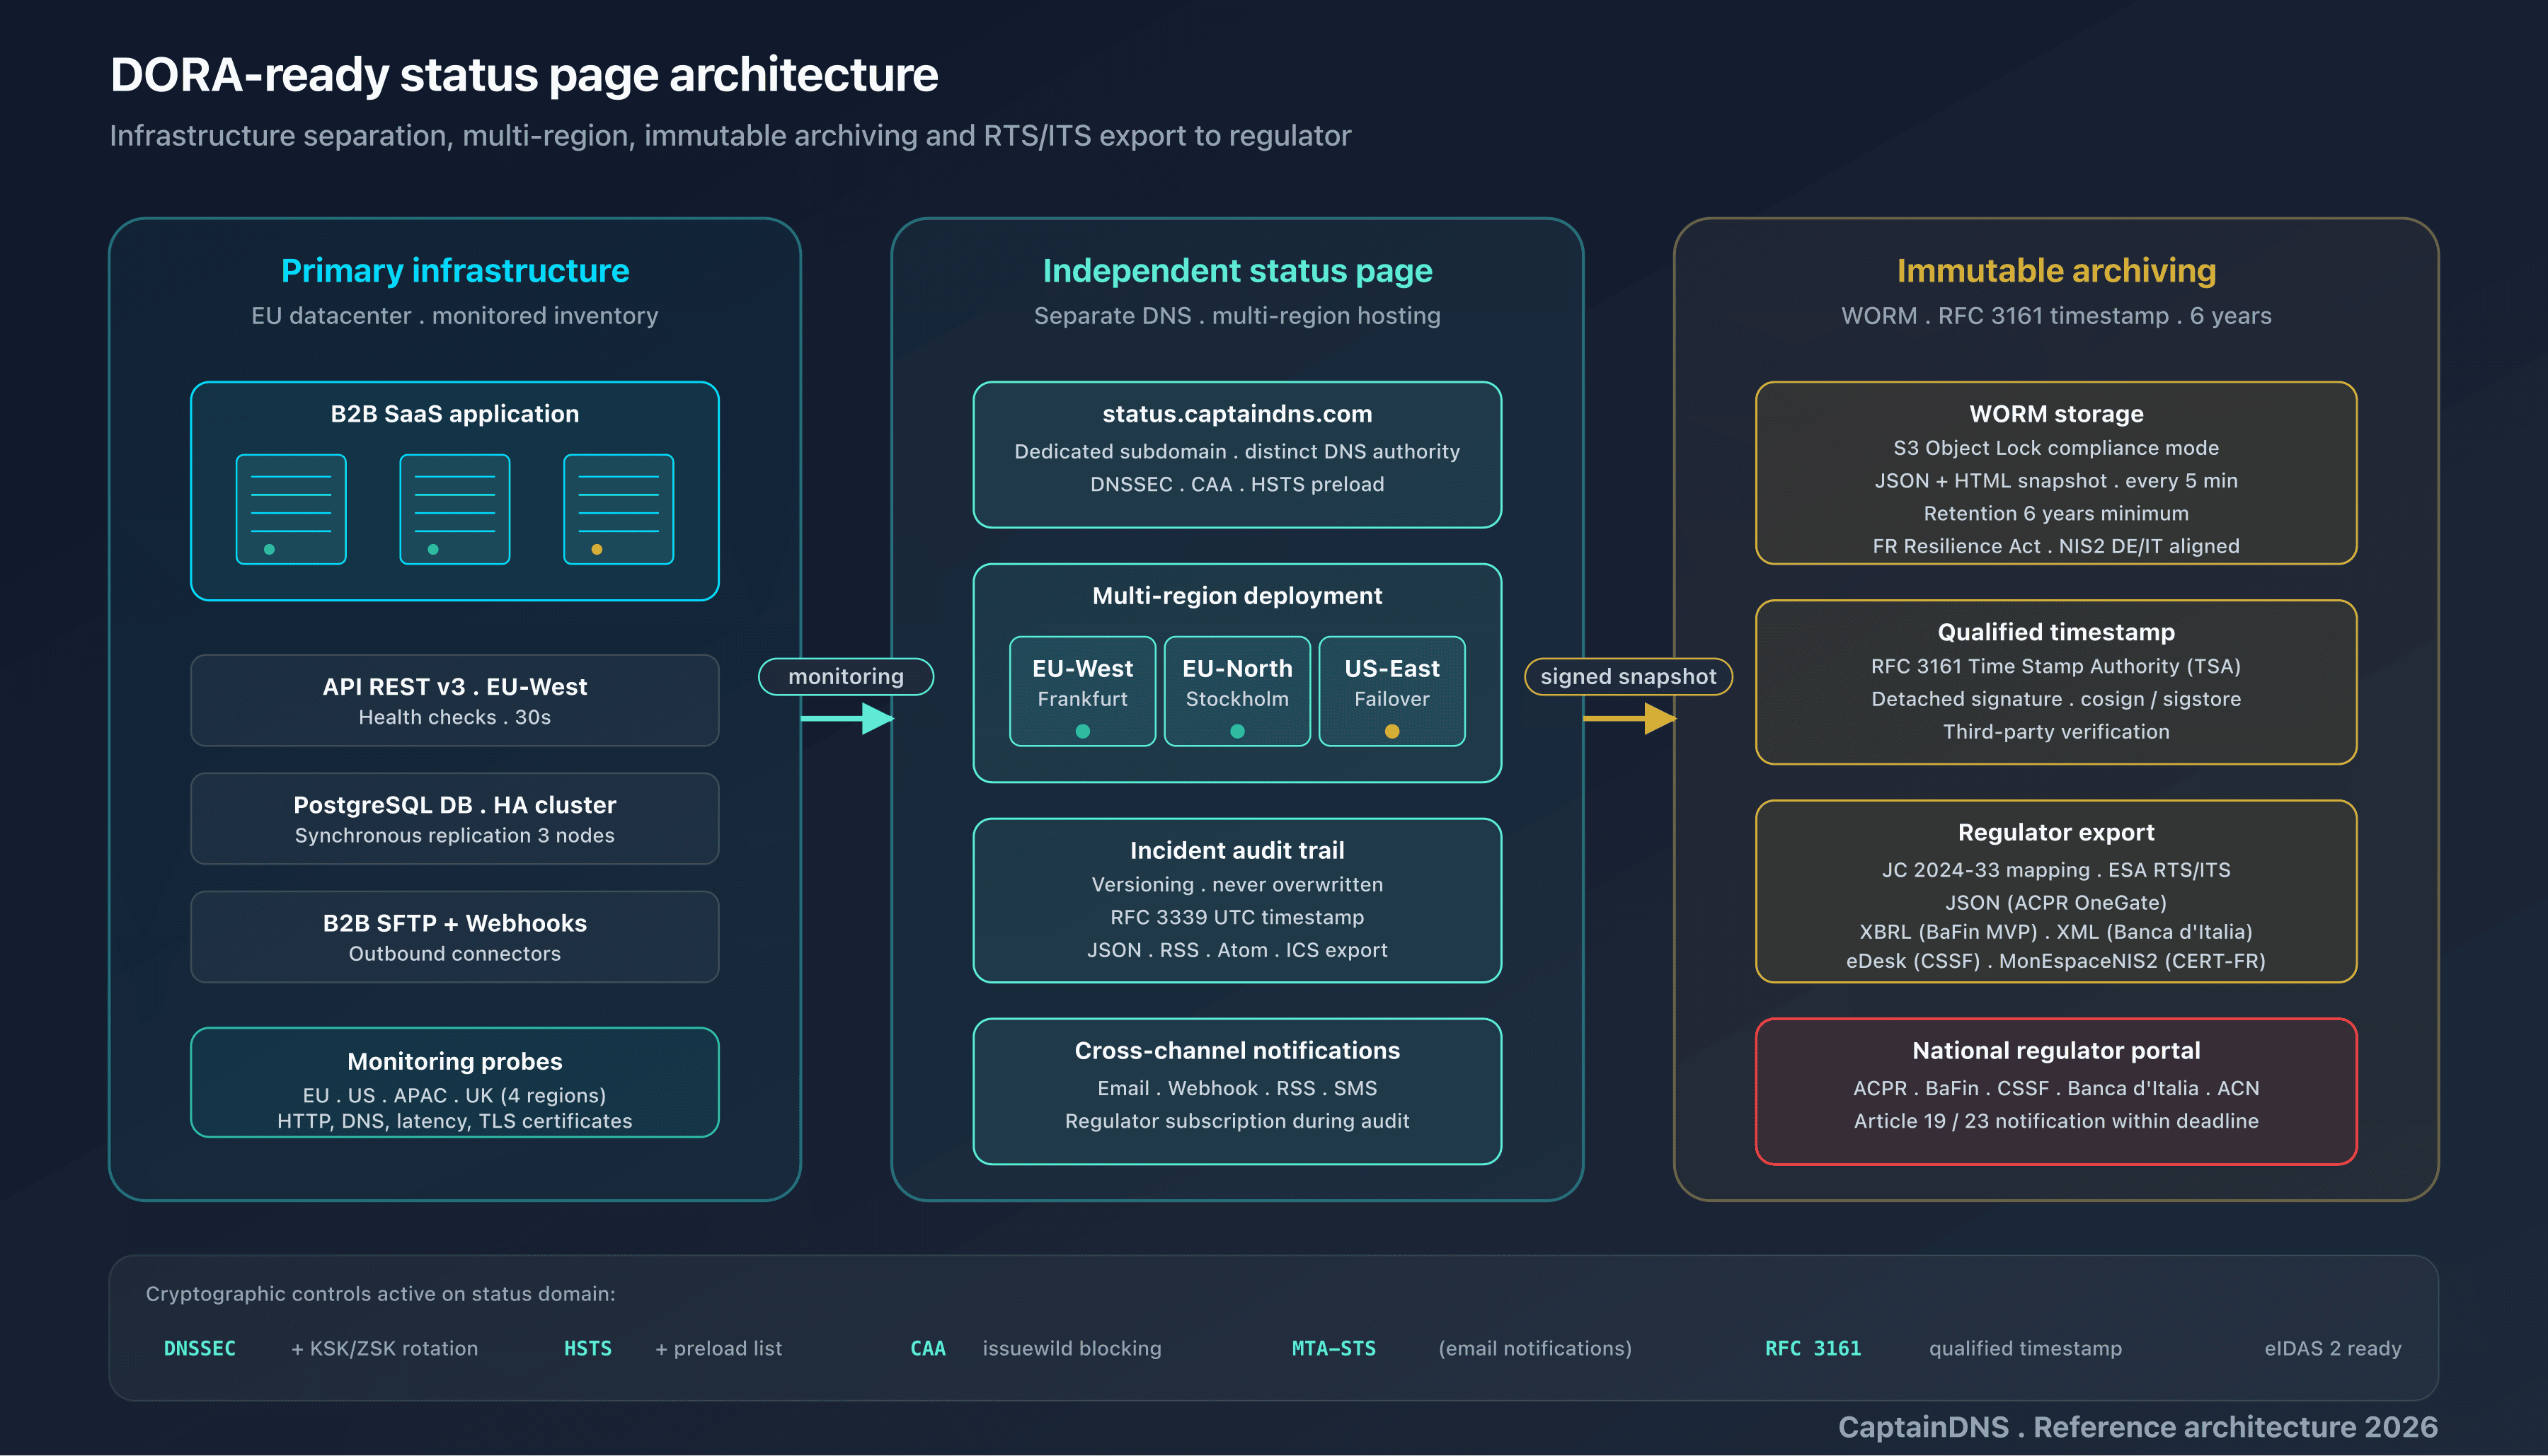This screenshot has width=2548, height=1456.
Task: Click the middle server icon in B2B SaaS application
Action: coord(455,509)
